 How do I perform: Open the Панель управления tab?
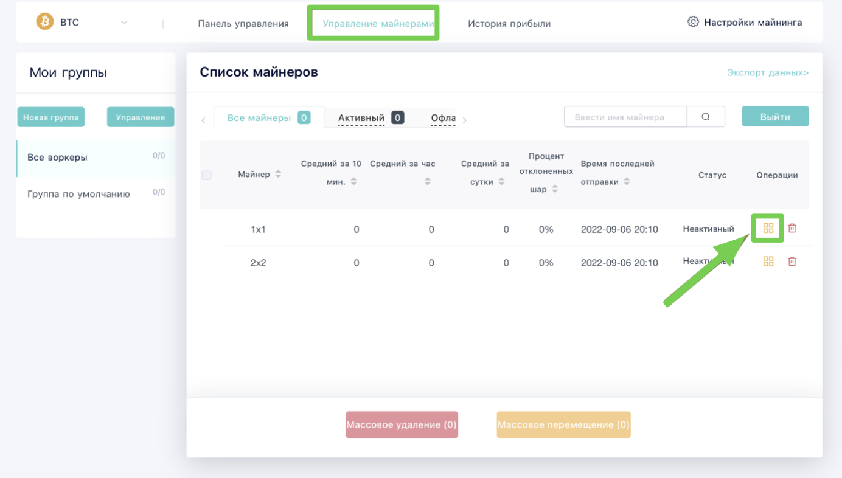tap(243, 24)
